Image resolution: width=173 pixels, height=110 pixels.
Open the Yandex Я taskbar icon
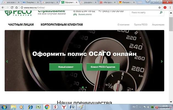(x=55, y=107)
